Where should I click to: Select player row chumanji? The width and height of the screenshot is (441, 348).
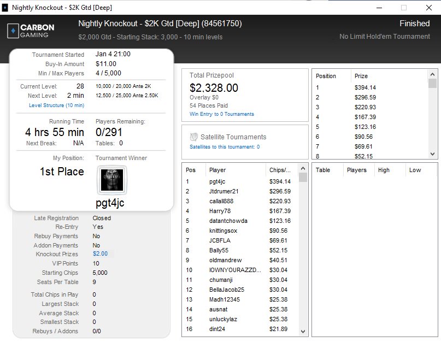pyautogui.click(x=240, y=280)
